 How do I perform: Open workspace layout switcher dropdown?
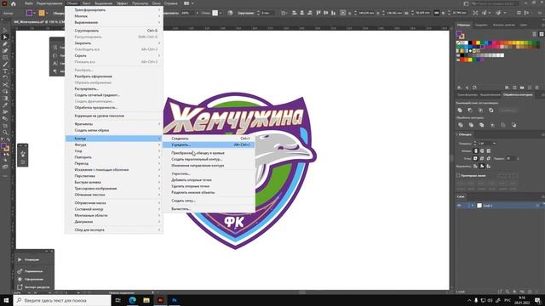click(188, 3)
